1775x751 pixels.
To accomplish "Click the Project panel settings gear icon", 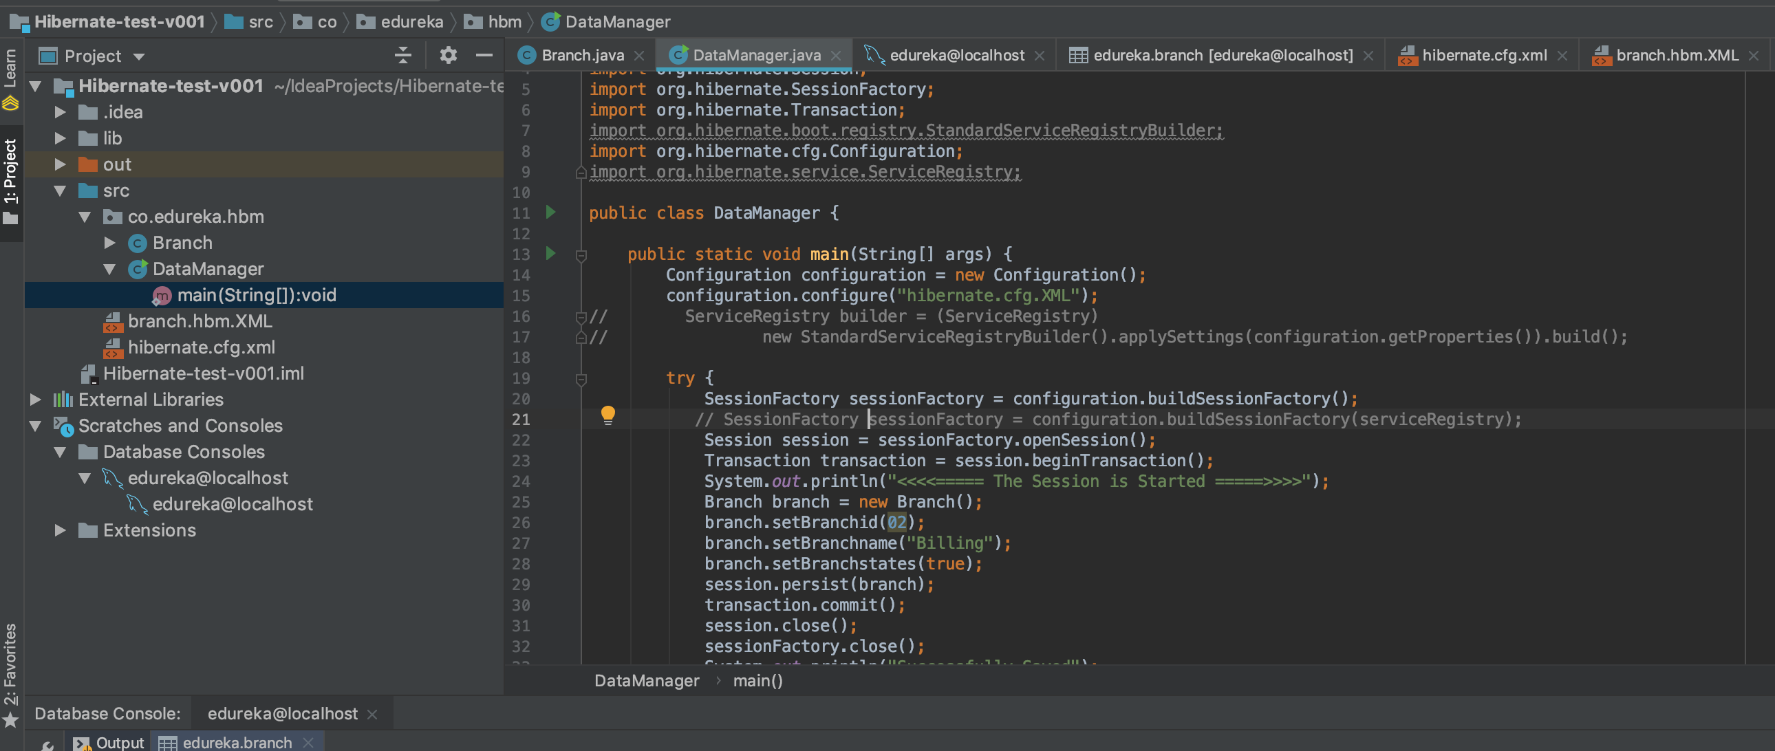I will point(448,55).
